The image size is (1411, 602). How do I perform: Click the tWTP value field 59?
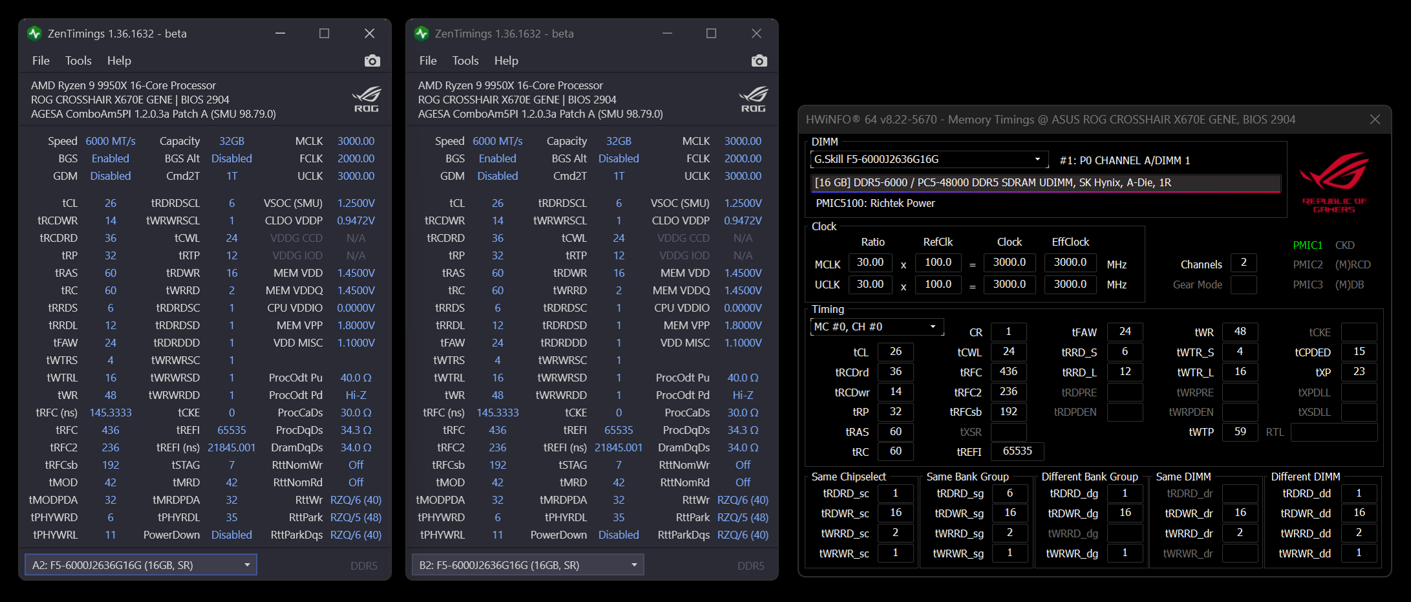tap(1240, 432)
